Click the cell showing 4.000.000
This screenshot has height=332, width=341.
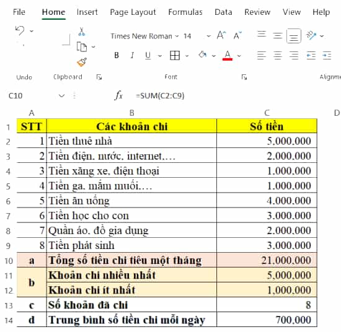[267, 200]
